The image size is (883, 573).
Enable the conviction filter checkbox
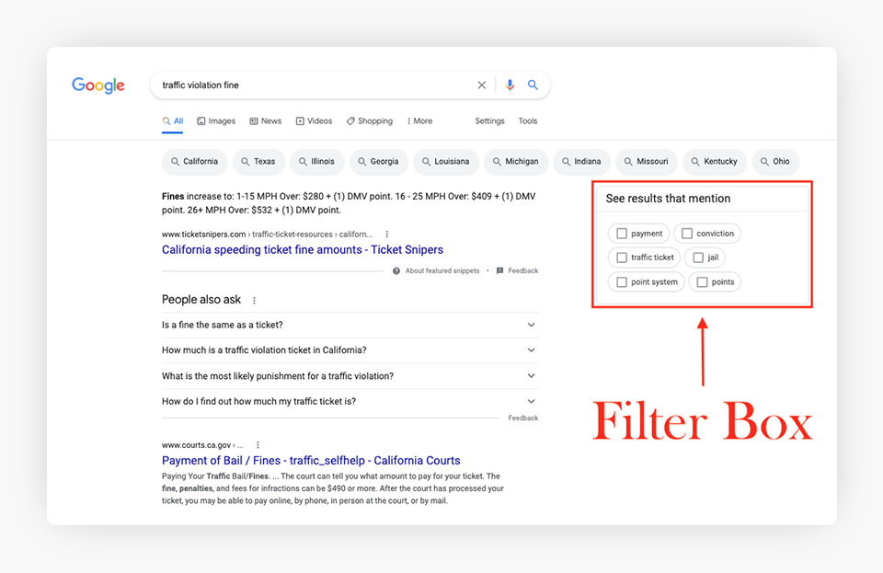(687, 234)
